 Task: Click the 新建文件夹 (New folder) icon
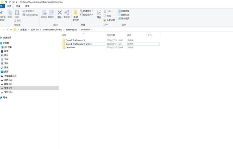point(75,13)
